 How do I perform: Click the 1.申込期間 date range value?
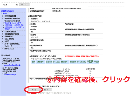pyautogui.click(x=40, y=21)
